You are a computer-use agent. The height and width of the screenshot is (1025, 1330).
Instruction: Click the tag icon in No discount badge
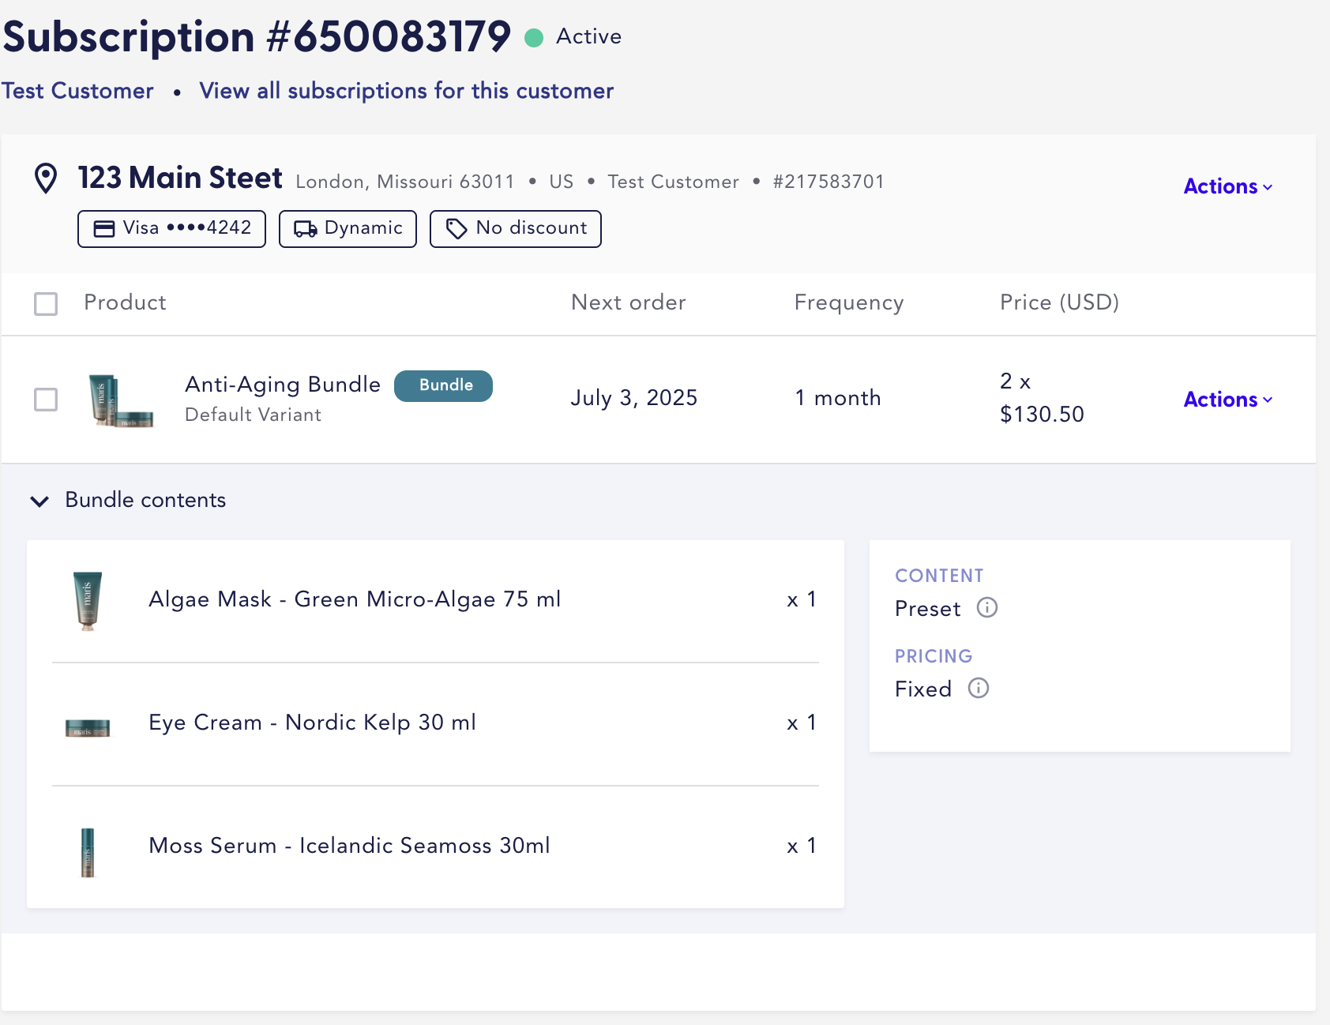click(x=456, y=229)
